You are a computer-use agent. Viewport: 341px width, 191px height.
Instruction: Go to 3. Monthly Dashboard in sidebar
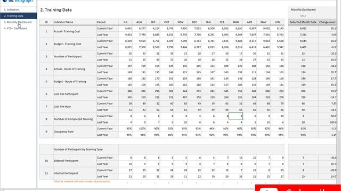(x=18, y=22)
